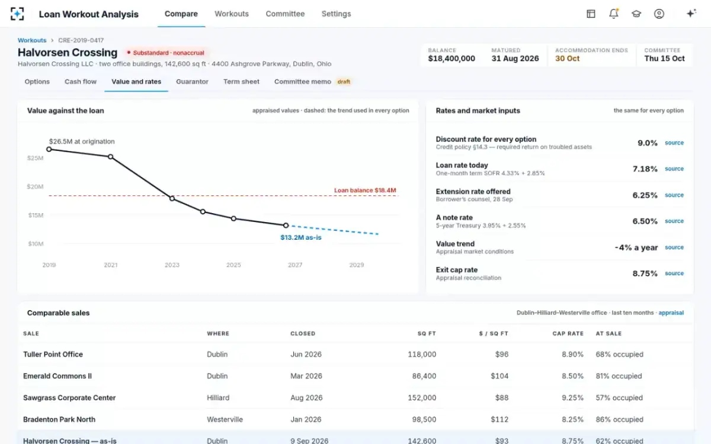Click the appraisal link in Comparable sales
The image size is (711, 444).
(x=671, y=313)
